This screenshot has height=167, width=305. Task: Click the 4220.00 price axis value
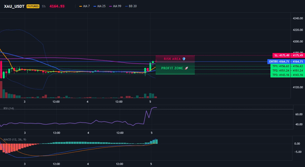(x=298, y=30)
